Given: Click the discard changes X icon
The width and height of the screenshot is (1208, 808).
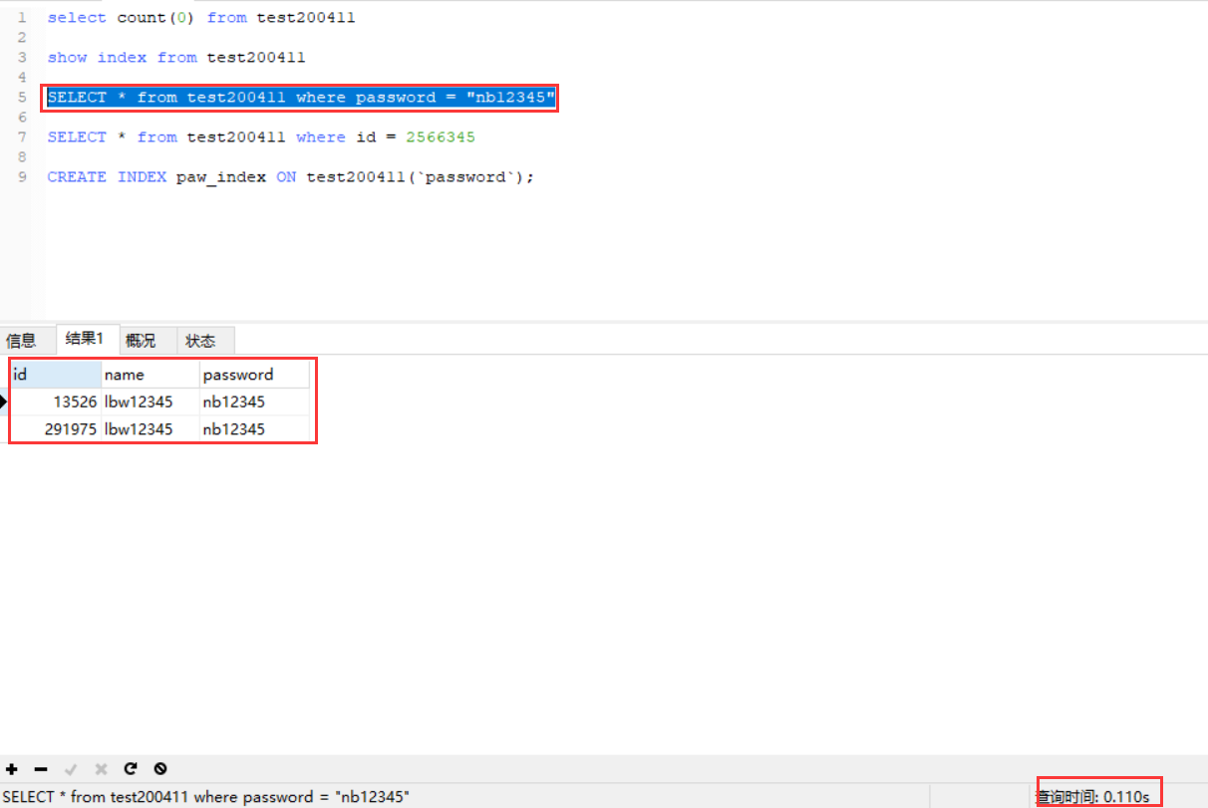Looking at the screenshot, I should (x=101, y=769).
